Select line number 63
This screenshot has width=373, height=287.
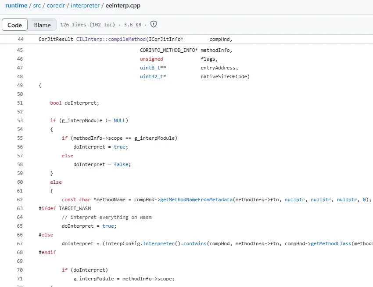[20, 208]
